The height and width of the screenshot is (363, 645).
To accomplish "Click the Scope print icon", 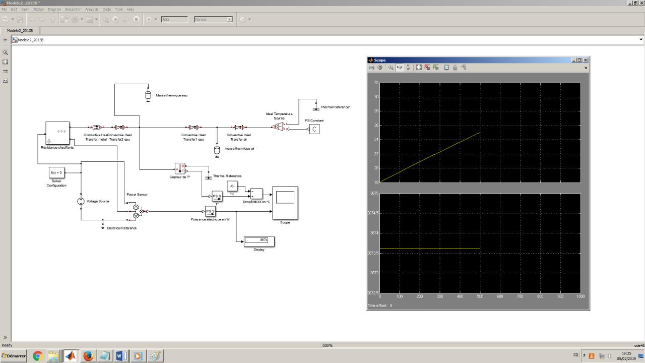I will pos(371,68).
